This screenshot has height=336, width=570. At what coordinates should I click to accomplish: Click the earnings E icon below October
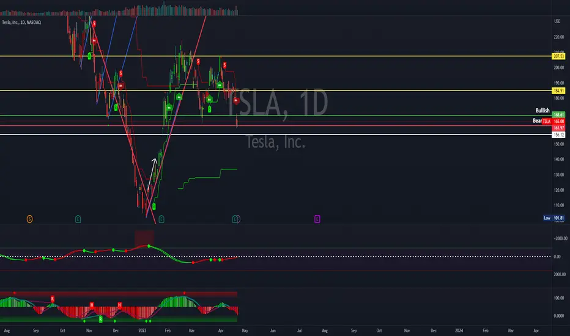click(x=78, y=219)
